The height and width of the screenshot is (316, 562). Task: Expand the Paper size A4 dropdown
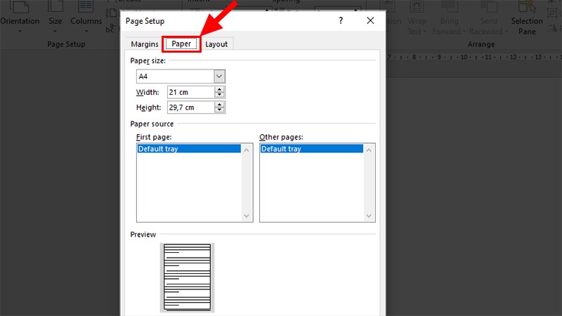pyautogui.click(x=219, y=77)
